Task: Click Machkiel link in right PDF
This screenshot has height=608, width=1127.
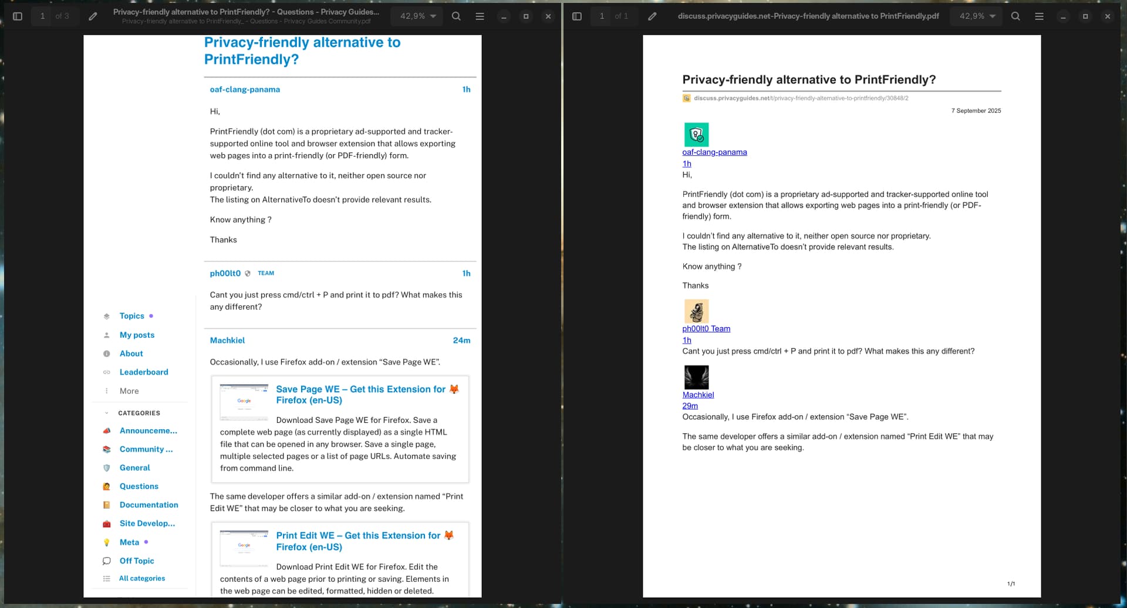Action: tap(698, 395)
